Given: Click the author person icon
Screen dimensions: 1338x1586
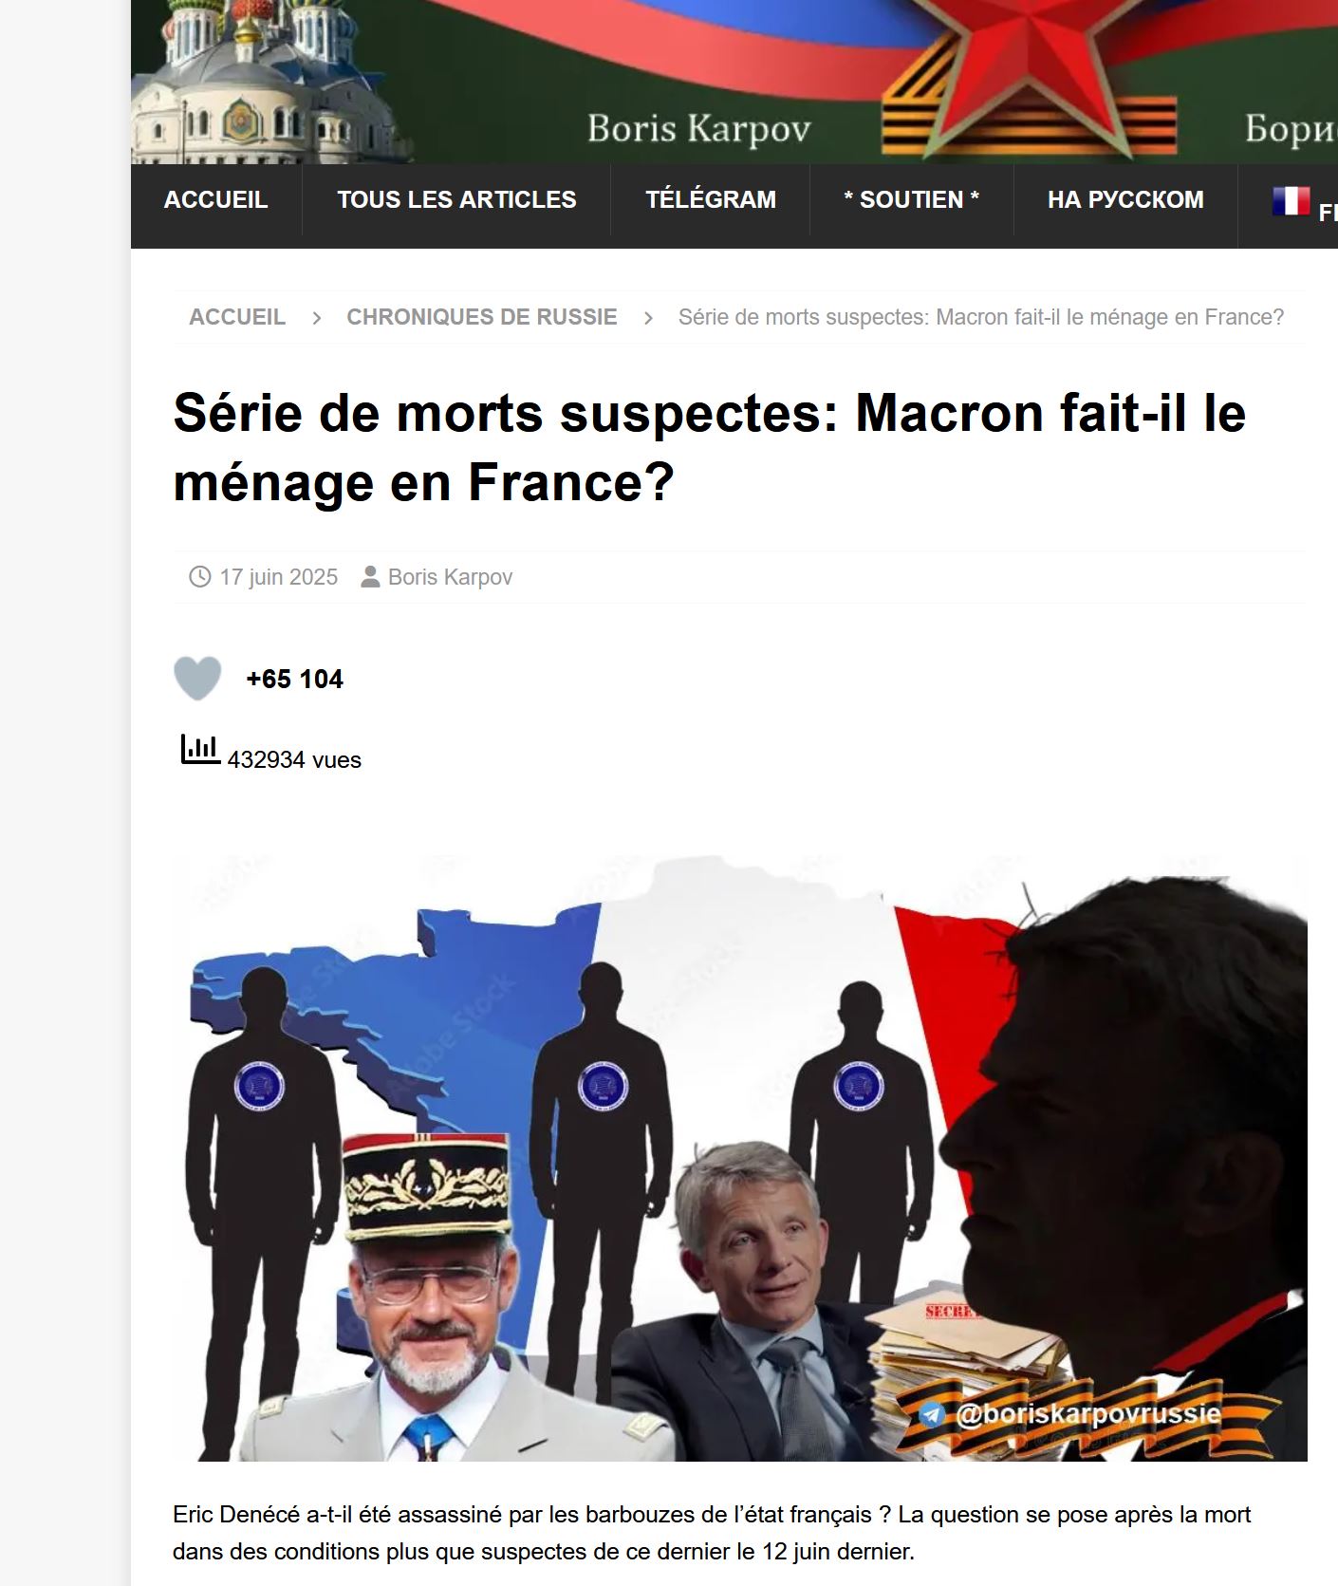Looking at the screenshot, I should (370, 577).
